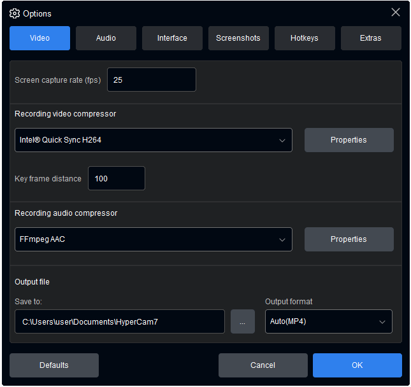Select the Video tab
The height and width of the screenshot is (387, 411).
click(x=40, y=38)
